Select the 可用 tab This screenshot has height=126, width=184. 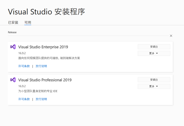pos(28,23)
